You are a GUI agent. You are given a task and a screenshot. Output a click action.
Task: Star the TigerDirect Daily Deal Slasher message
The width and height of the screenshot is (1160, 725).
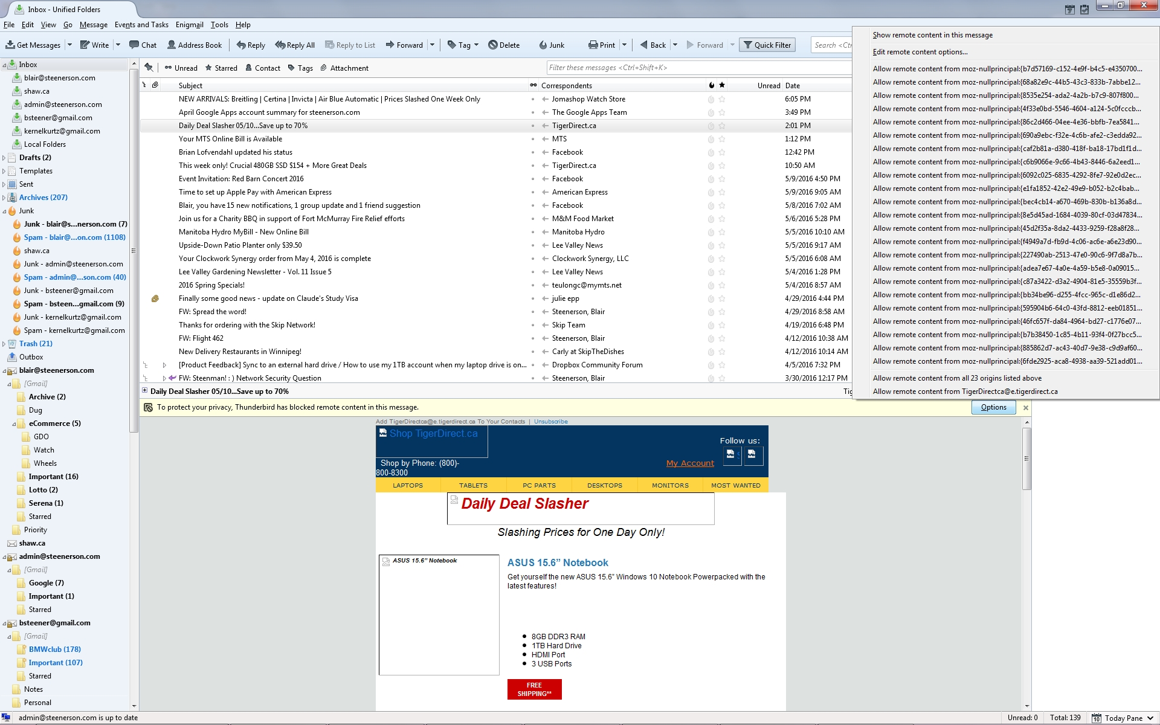click(x=721, y=126)
